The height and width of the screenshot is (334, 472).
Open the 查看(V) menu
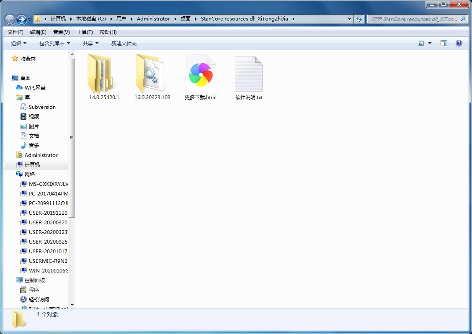click(x=62, y=32)
